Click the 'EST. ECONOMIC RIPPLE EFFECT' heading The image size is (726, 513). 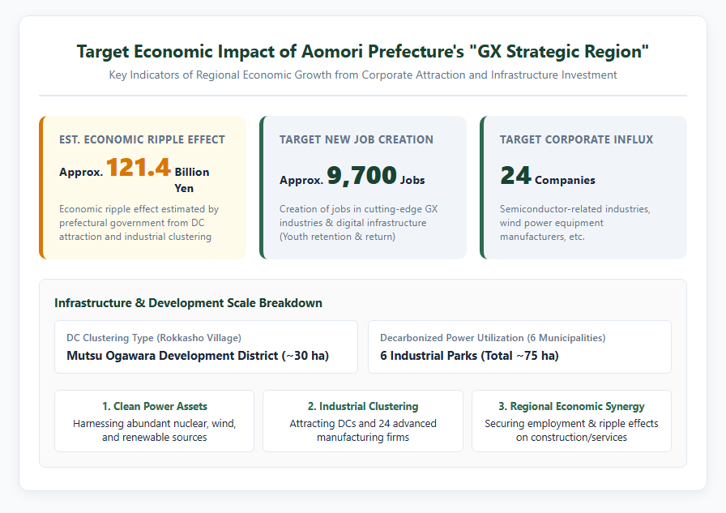click(142, 140)
